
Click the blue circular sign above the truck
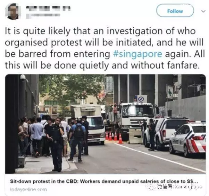[141, 99]
